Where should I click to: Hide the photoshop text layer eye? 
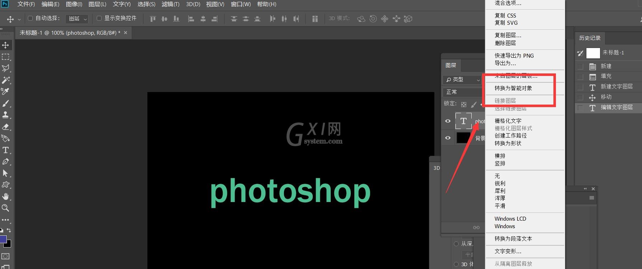pyautogui.click(x=448, y=121)
